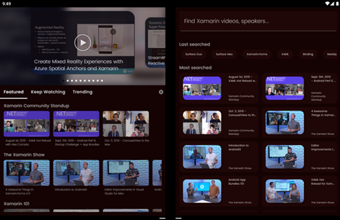340x220 pixels.
Task: Select the Surface Neo search chip
Action: coord(224,54)
